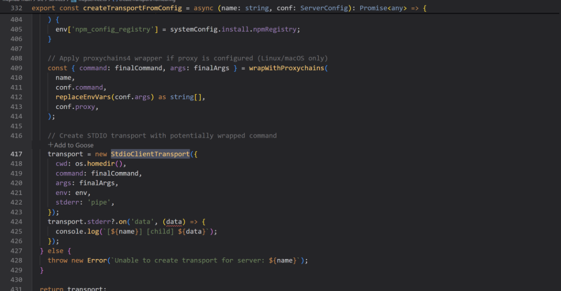
Task: Click the 'pipe' string value
Action: [x=99, y=202]
